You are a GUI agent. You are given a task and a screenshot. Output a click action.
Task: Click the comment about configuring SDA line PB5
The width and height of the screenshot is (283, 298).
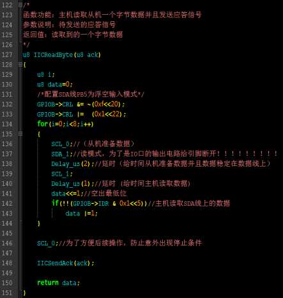click(x=91, y=94)
